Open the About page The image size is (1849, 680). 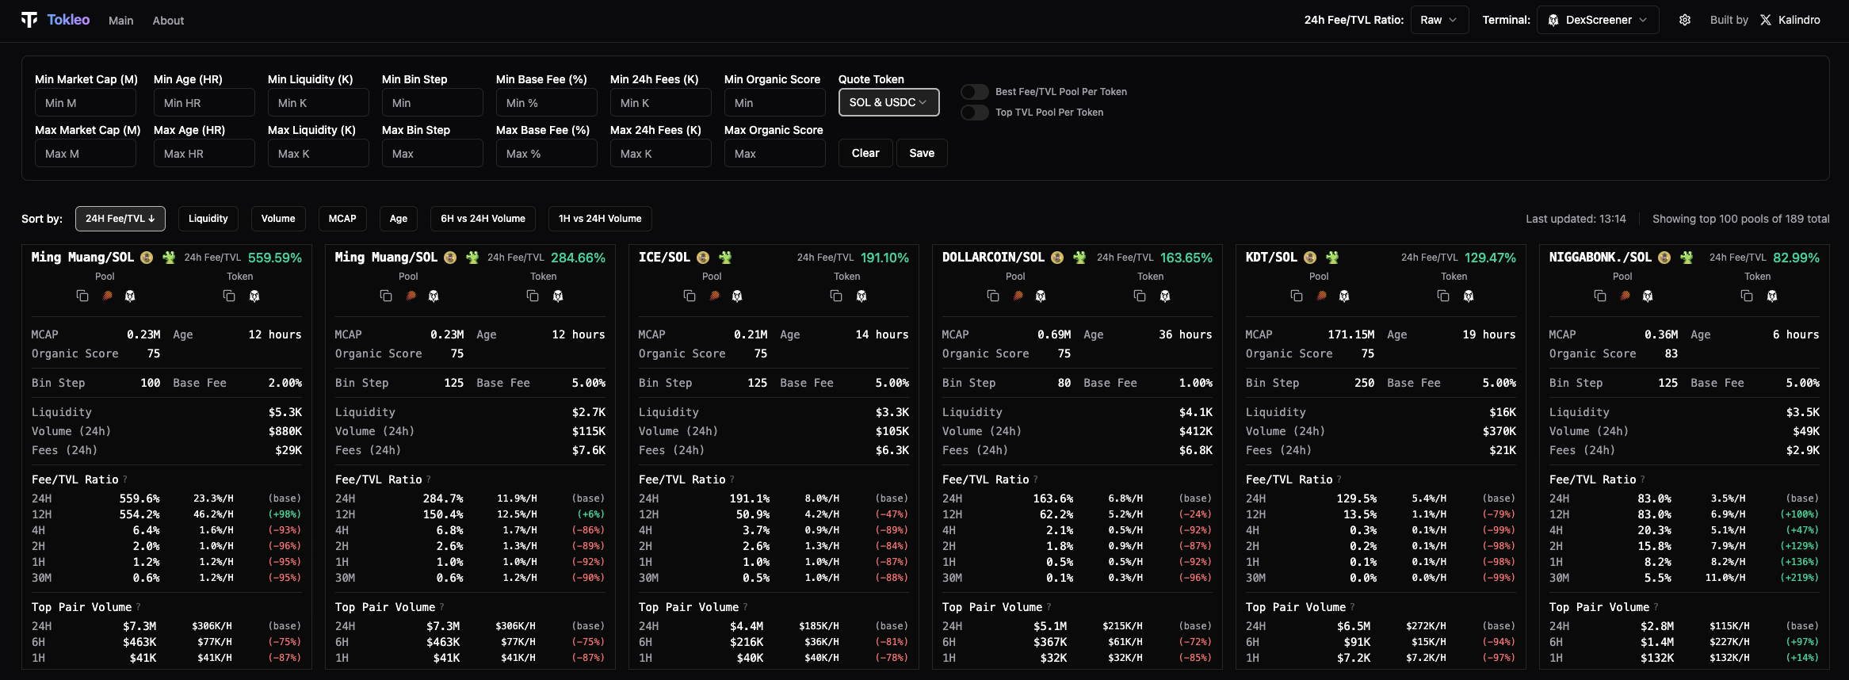point(168,21)
